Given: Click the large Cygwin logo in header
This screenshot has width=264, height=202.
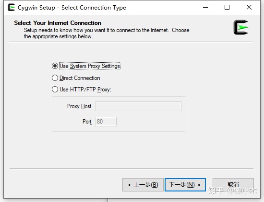Looking at the screenshot, I should click(241, 27).
